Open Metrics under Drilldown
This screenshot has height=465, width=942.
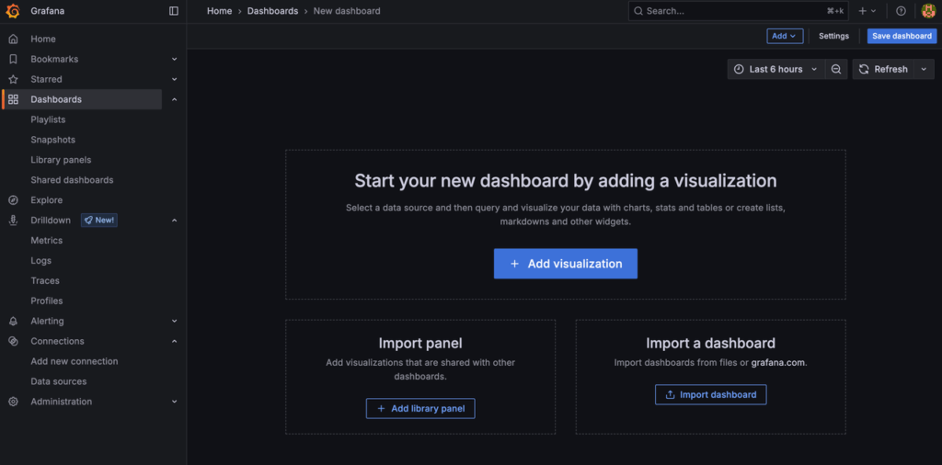point(46,241)
